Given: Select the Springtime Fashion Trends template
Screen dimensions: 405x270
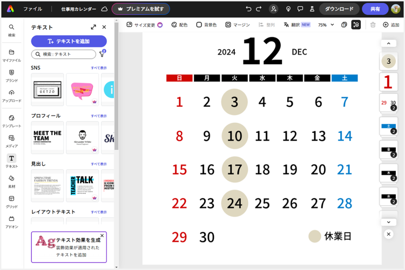Looking at the screenshot, I should [48, 186].
